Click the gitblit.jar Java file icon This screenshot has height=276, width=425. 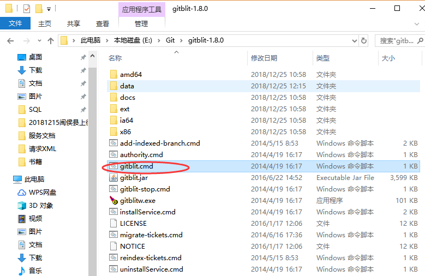coord(113,178)
